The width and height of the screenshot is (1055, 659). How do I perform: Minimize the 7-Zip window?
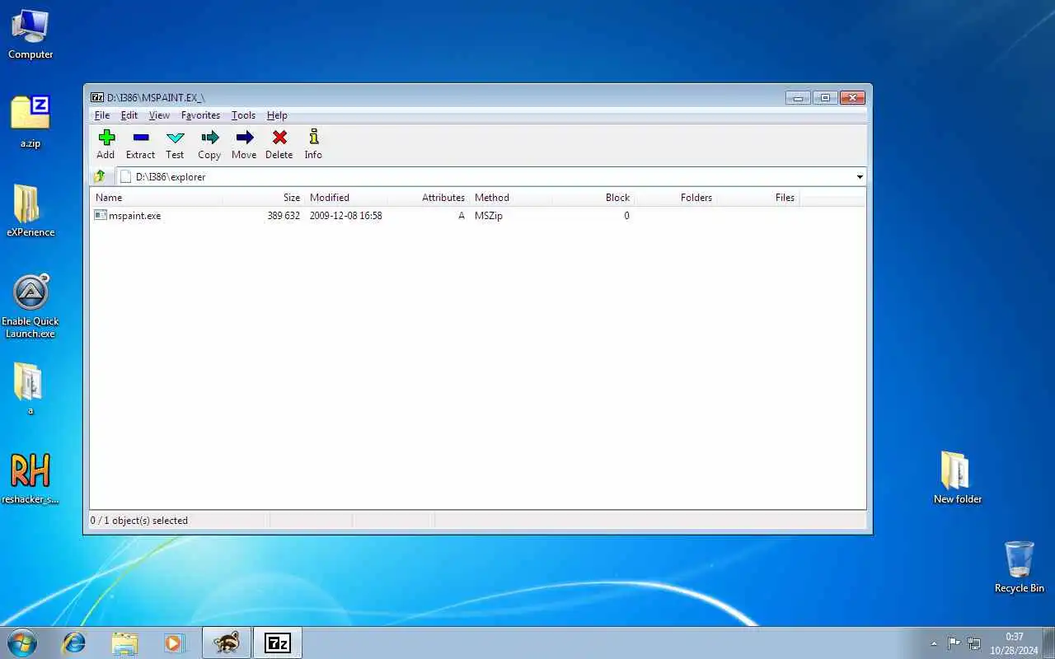click(797, 97)
